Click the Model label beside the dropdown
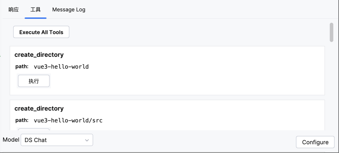Screen dimensions: 339x153 11,140
